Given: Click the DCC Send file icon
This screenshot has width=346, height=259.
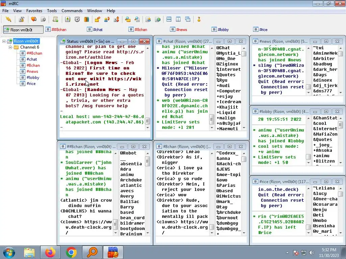Looking at the screenshot, I should 97,19.
